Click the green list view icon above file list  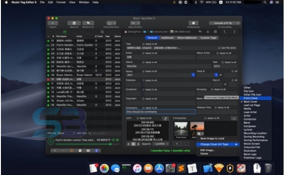pos(65,32)
